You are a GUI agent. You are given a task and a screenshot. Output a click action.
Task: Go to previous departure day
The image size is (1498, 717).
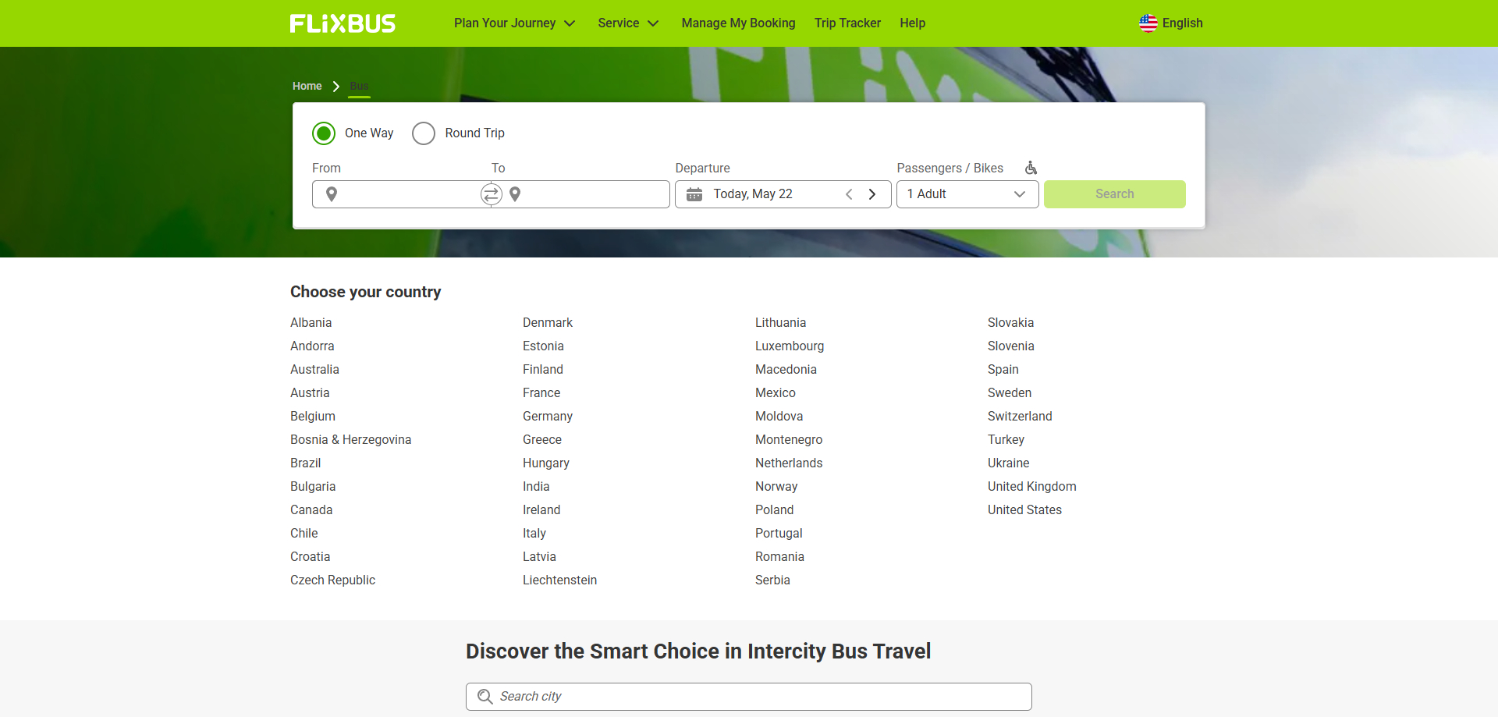[849, 194]
